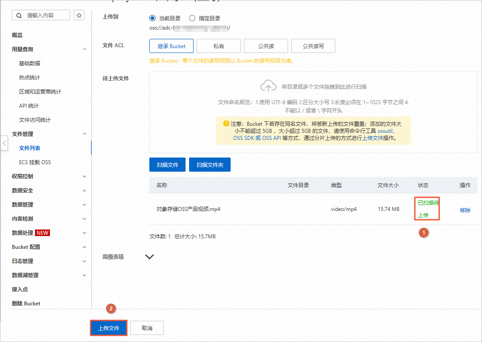Remove 对象存储OSS产品视频.mp4 via 移除 link

point(465,210)
